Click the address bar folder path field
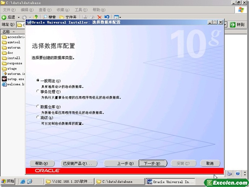Viewport: 249px width, 187px height. coord(21,25)
